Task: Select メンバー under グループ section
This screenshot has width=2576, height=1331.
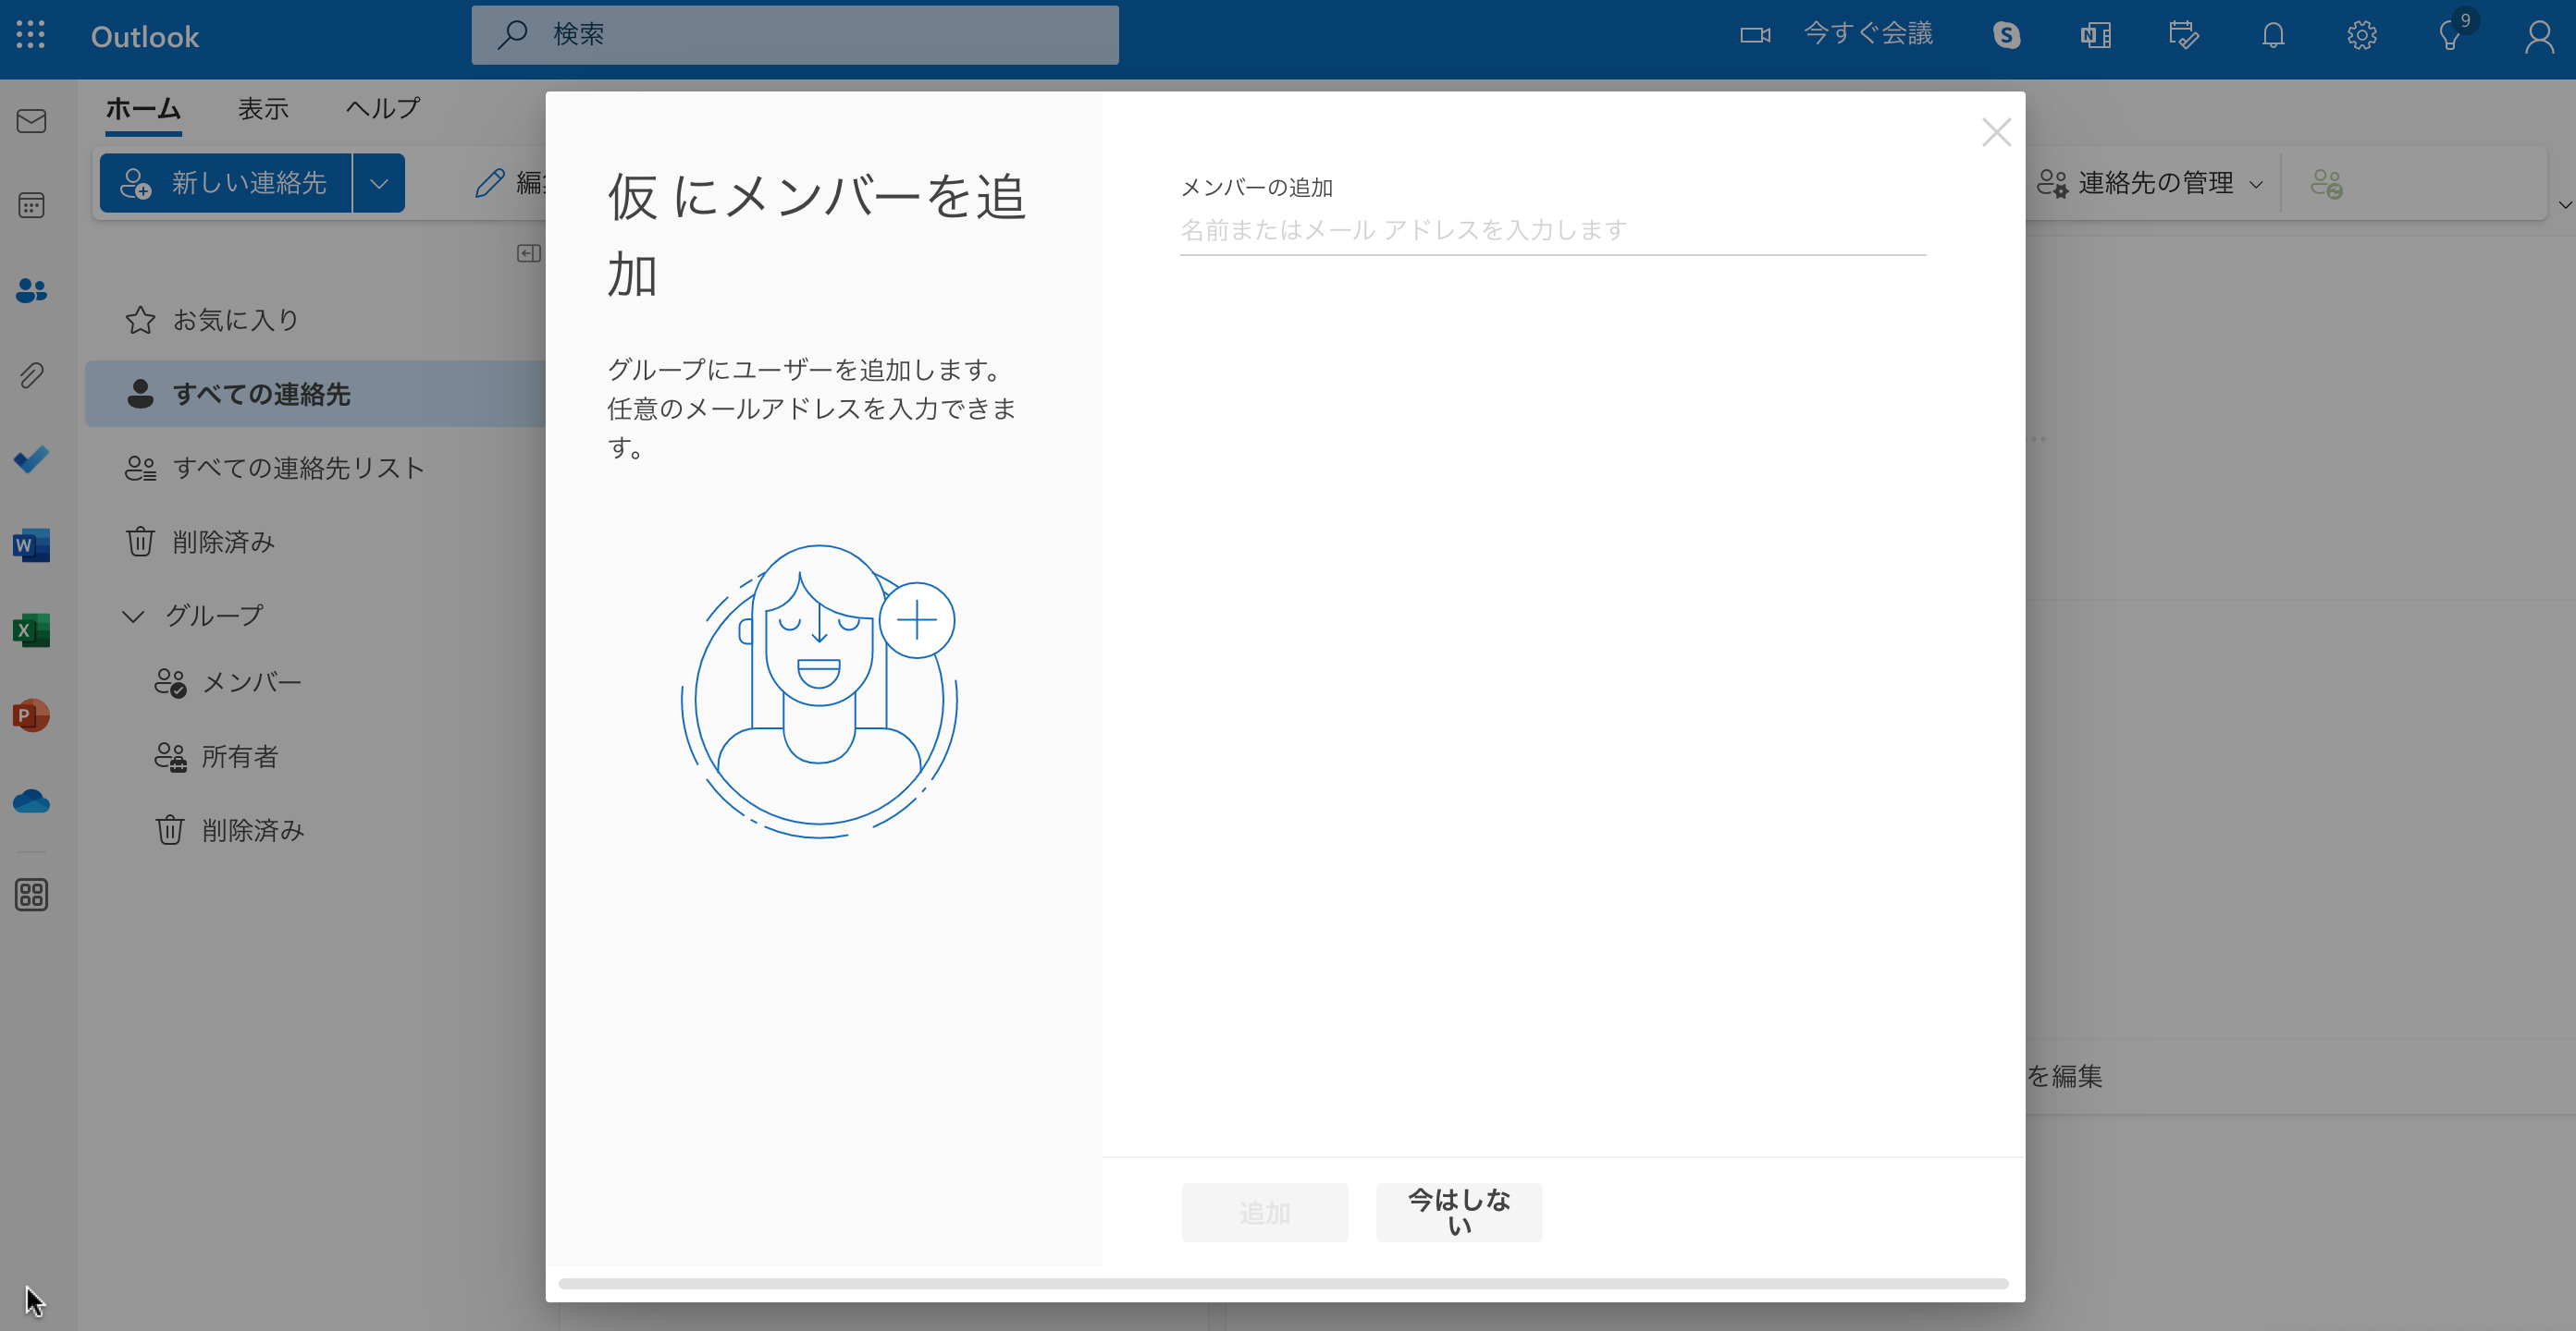Action: 250,681
